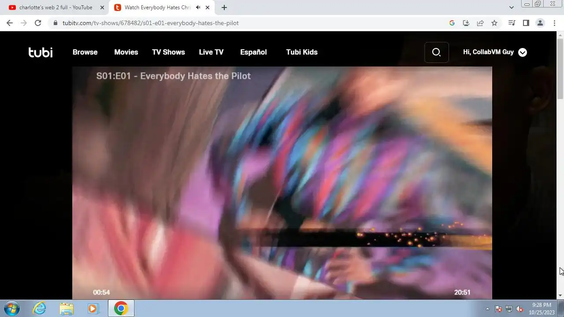Close the YouTube tab

pyautogui.click(x=102, y=7)
